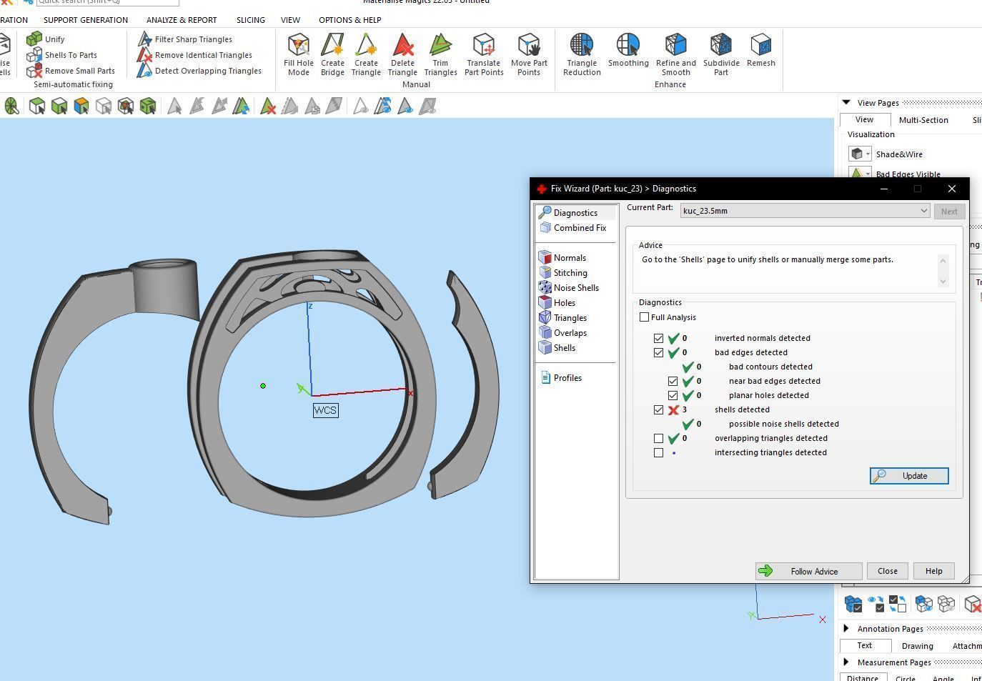Pick the Trim Triangles tool
The height and width of the screenshot is (681, 982).
[440, 54]
